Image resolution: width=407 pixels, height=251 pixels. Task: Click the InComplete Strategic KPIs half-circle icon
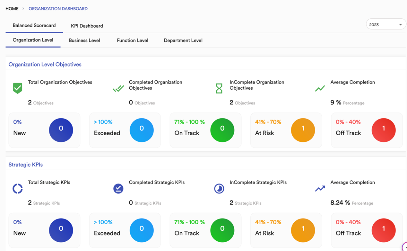pos(219,188)
